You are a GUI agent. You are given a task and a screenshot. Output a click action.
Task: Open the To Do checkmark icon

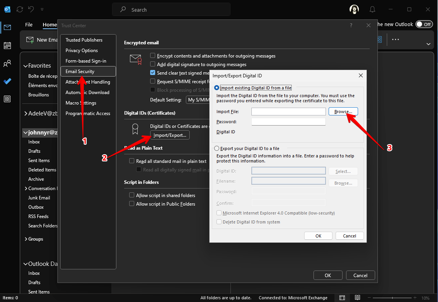point(7,81)
